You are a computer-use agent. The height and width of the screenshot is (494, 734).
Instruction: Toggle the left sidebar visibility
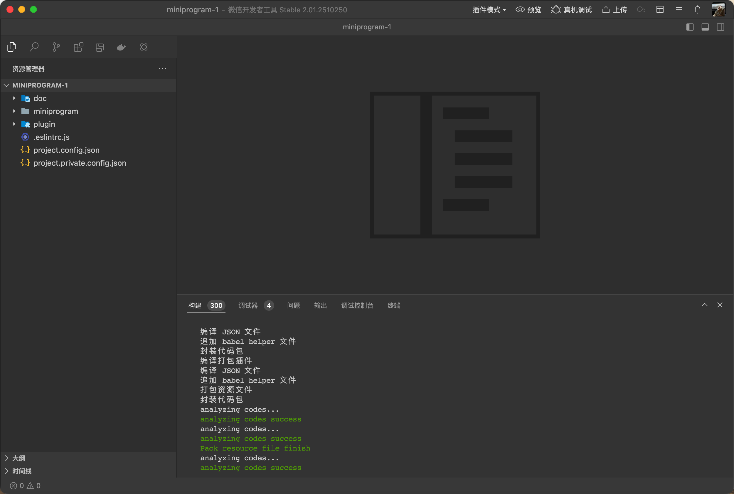coord(690,27)
